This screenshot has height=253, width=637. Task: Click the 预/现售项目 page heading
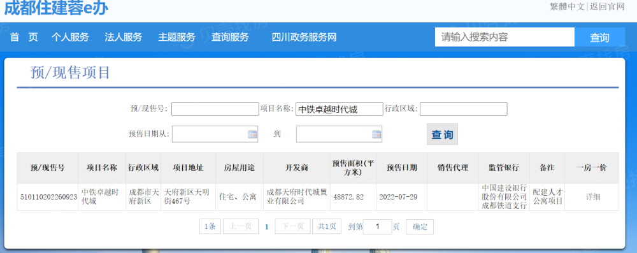70,73
